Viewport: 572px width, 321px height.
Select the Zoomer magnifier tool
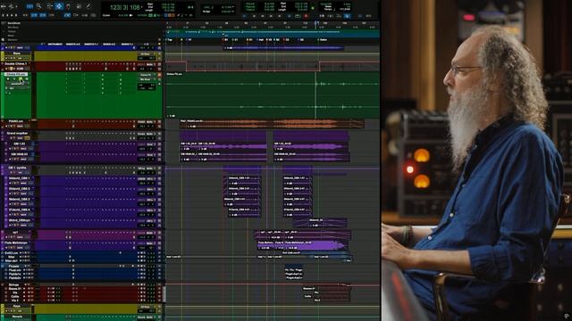[x=38, y=6]
